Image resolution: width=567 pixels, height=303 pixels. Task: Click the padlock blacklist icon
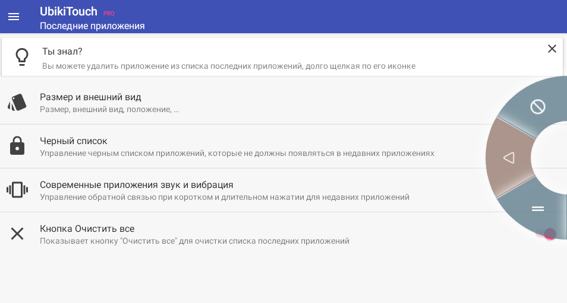17,146
